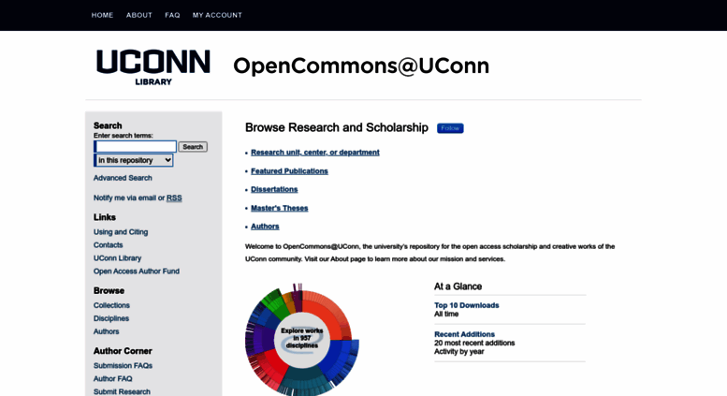This screenshot has height=396, width=727.
Task: Browse Collections in sidebar
Action: [111, 305]
